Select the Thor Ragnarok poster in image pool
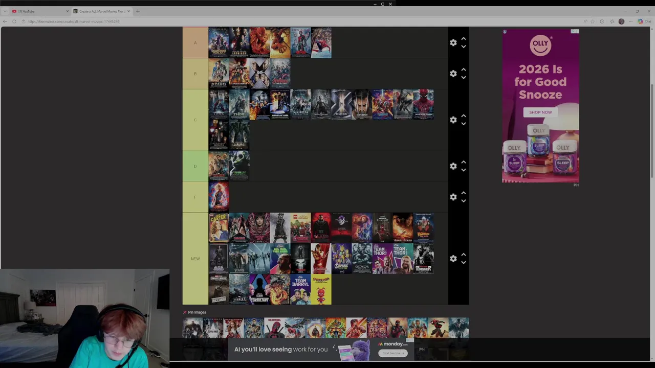 pos(336,328)
